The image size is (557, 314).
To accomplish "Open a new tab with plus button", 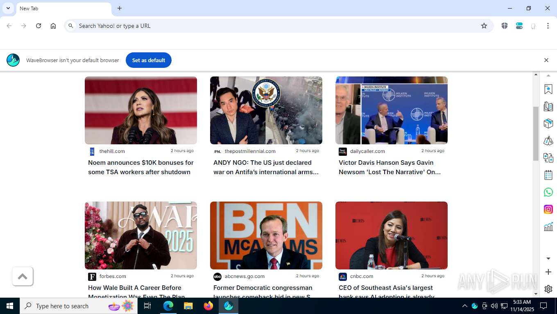I will click(120, 8).
